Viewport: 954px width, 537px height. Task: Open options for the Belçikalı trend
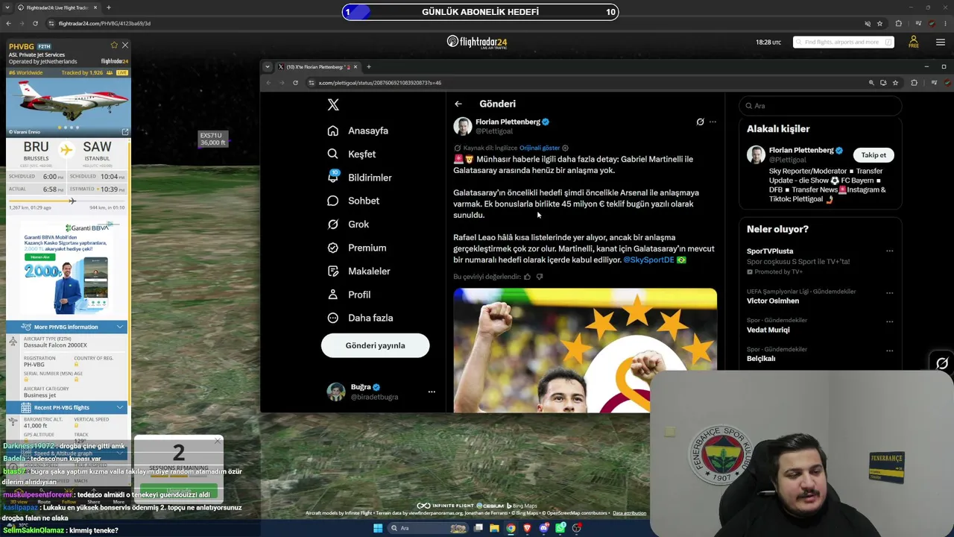coord(889,351)
